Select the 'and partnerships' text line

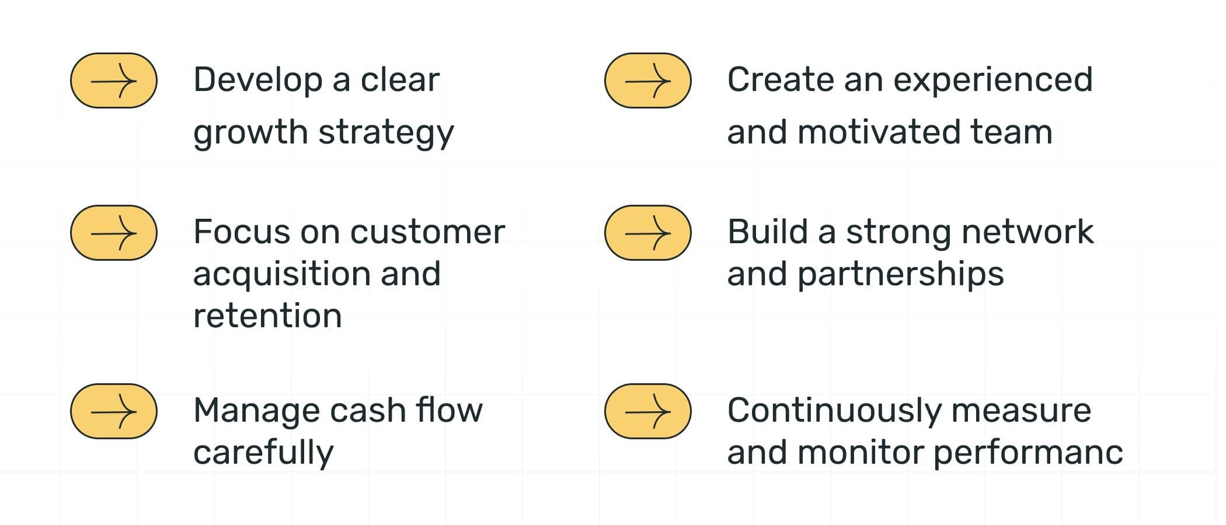(865, 274)
